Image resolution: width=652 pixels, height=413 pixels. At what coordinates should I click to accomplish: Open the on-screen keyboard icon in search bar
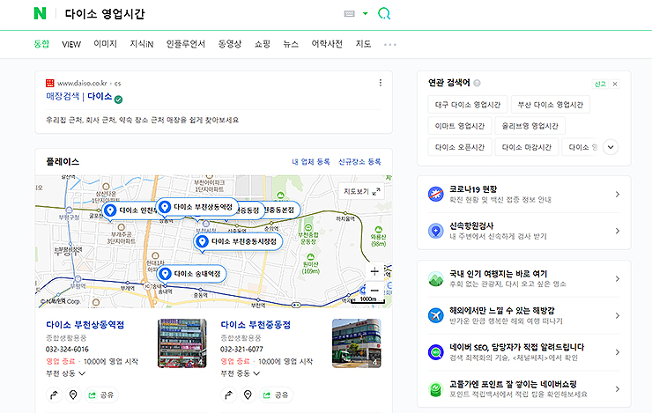pos(349,14)
